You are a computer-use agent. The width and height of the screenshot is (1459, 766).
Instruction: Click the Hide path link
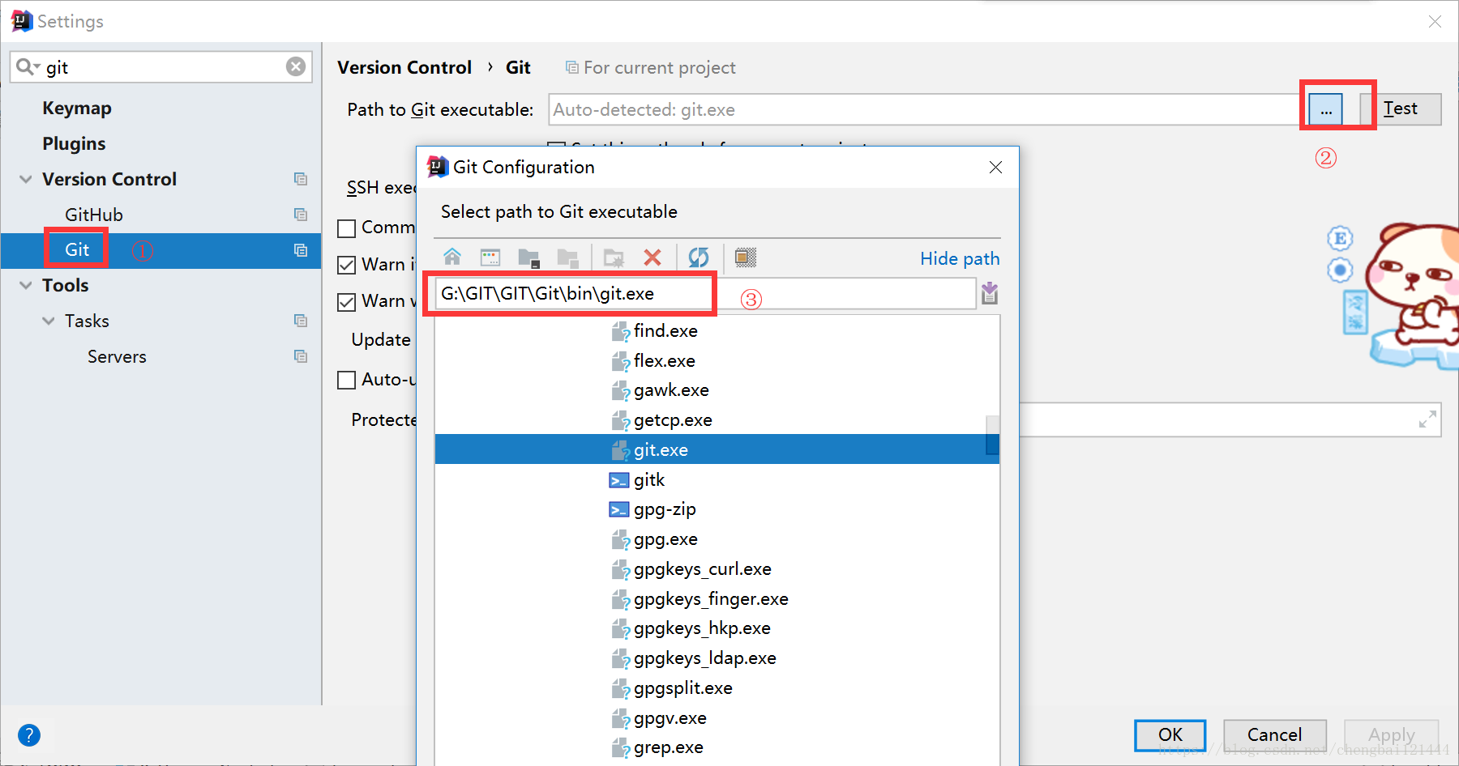click(x=960, y=258)
